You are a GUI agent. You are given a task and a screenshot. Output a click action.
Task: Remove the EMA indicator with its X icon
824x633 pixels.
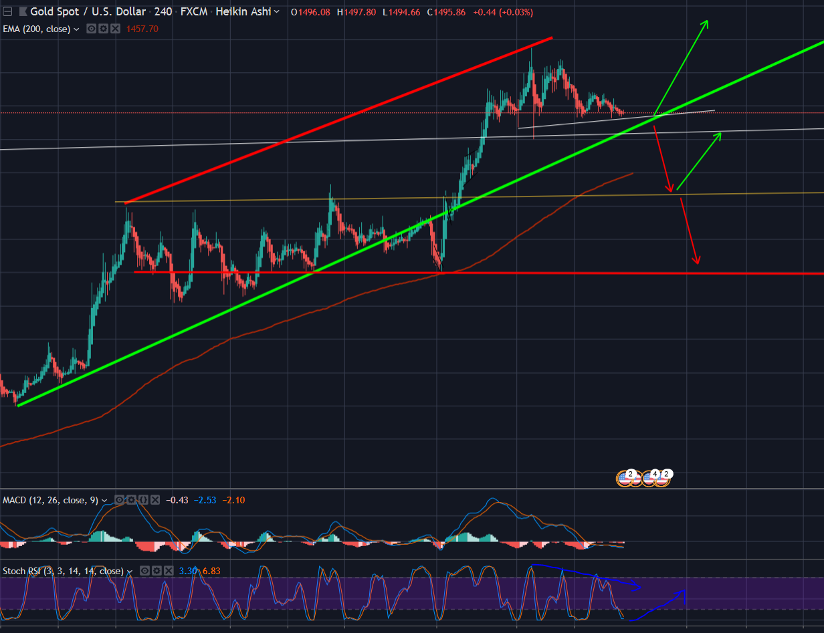coord(115,28)
